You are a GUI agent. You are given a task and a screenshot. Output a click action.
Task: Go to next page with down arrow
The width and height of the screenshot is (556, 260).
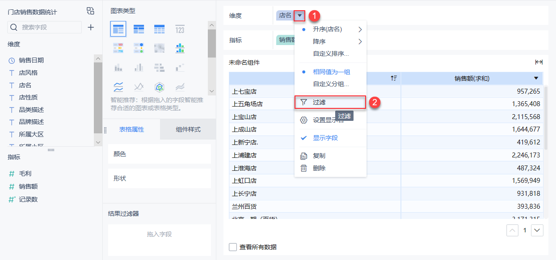pyautogui.click(x=537, y=230)
